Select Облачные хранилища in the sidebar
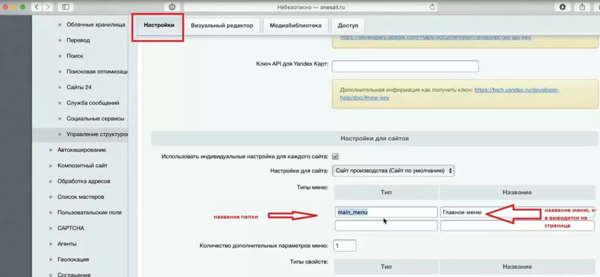The height and width of the screenshot is (277, 600). (x=96, y=25)
